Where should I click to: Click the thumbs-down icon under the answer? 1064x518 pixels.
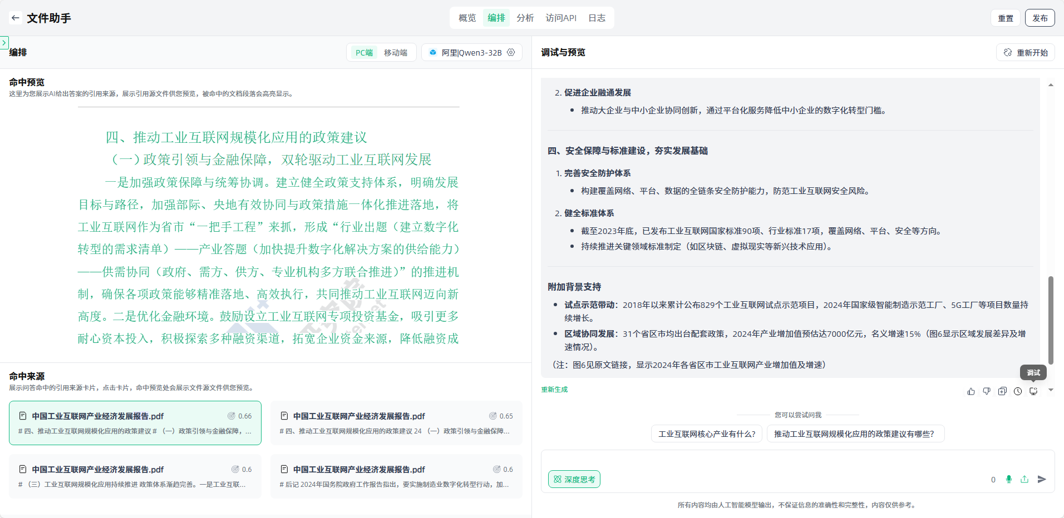click(987, 391)
